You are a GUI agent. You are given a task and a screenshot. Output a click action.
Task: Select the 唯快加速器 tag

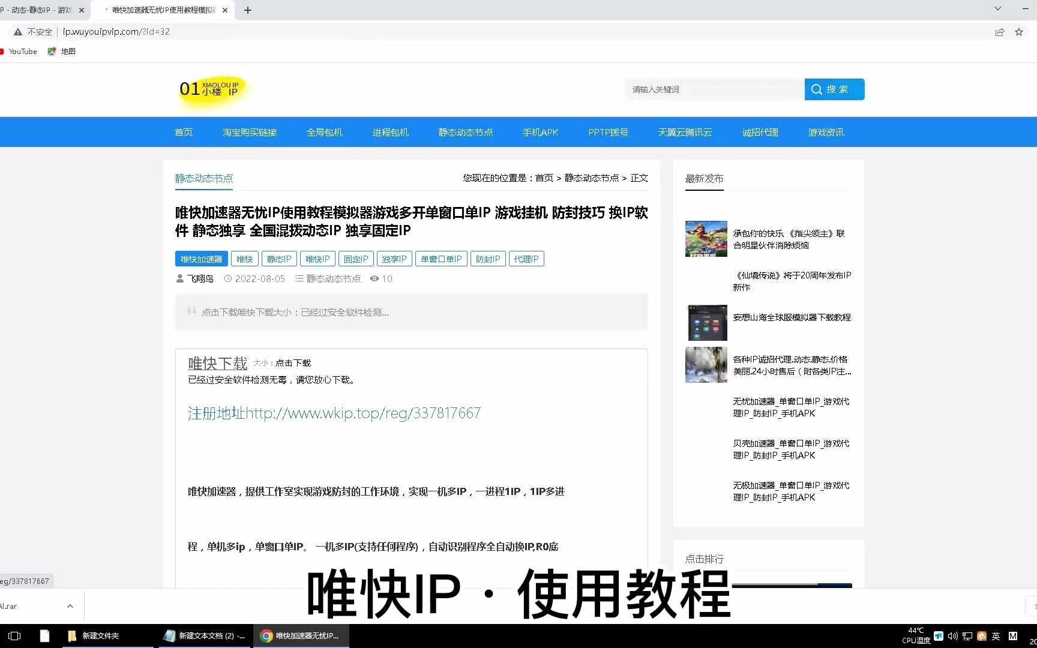(x=201, y=259)
